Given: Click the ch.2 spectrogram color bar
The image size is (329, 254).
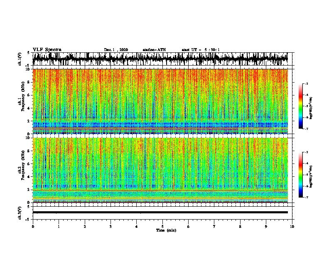Looking at the screenshot, I should (301, 175).
